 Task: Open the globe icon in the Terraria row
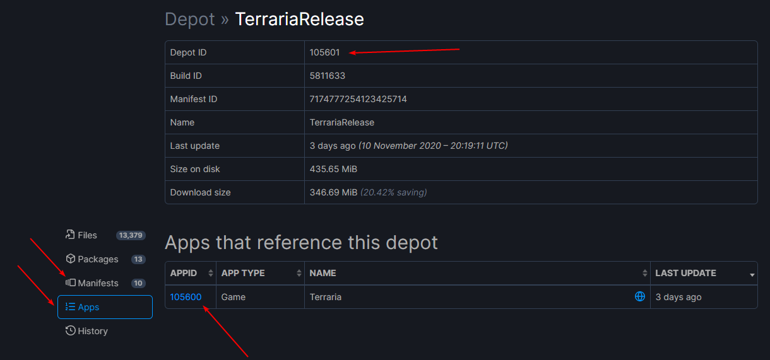pyautogui.click(x=639, y=296)
